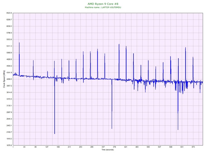Click the 1 tick at the time axis start

coord(13,147)
